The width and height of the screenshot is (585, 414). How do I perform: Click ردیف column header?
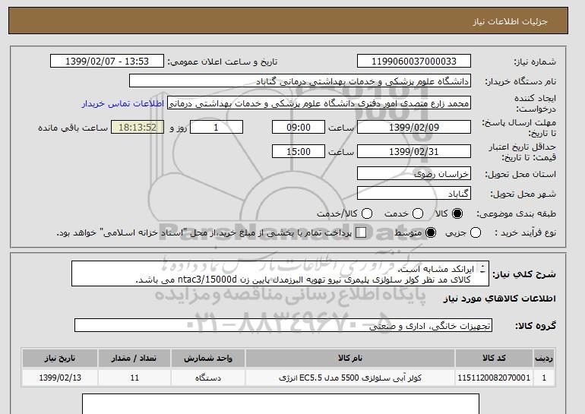544,358
